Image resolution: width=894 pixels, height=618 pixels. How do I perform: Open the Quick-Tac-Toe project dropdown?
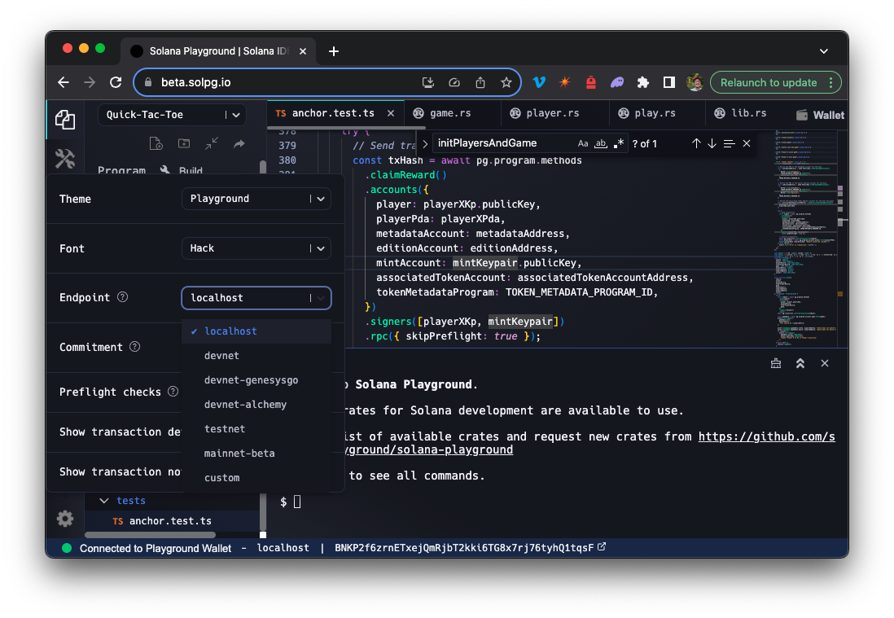[x=172, y=115]
